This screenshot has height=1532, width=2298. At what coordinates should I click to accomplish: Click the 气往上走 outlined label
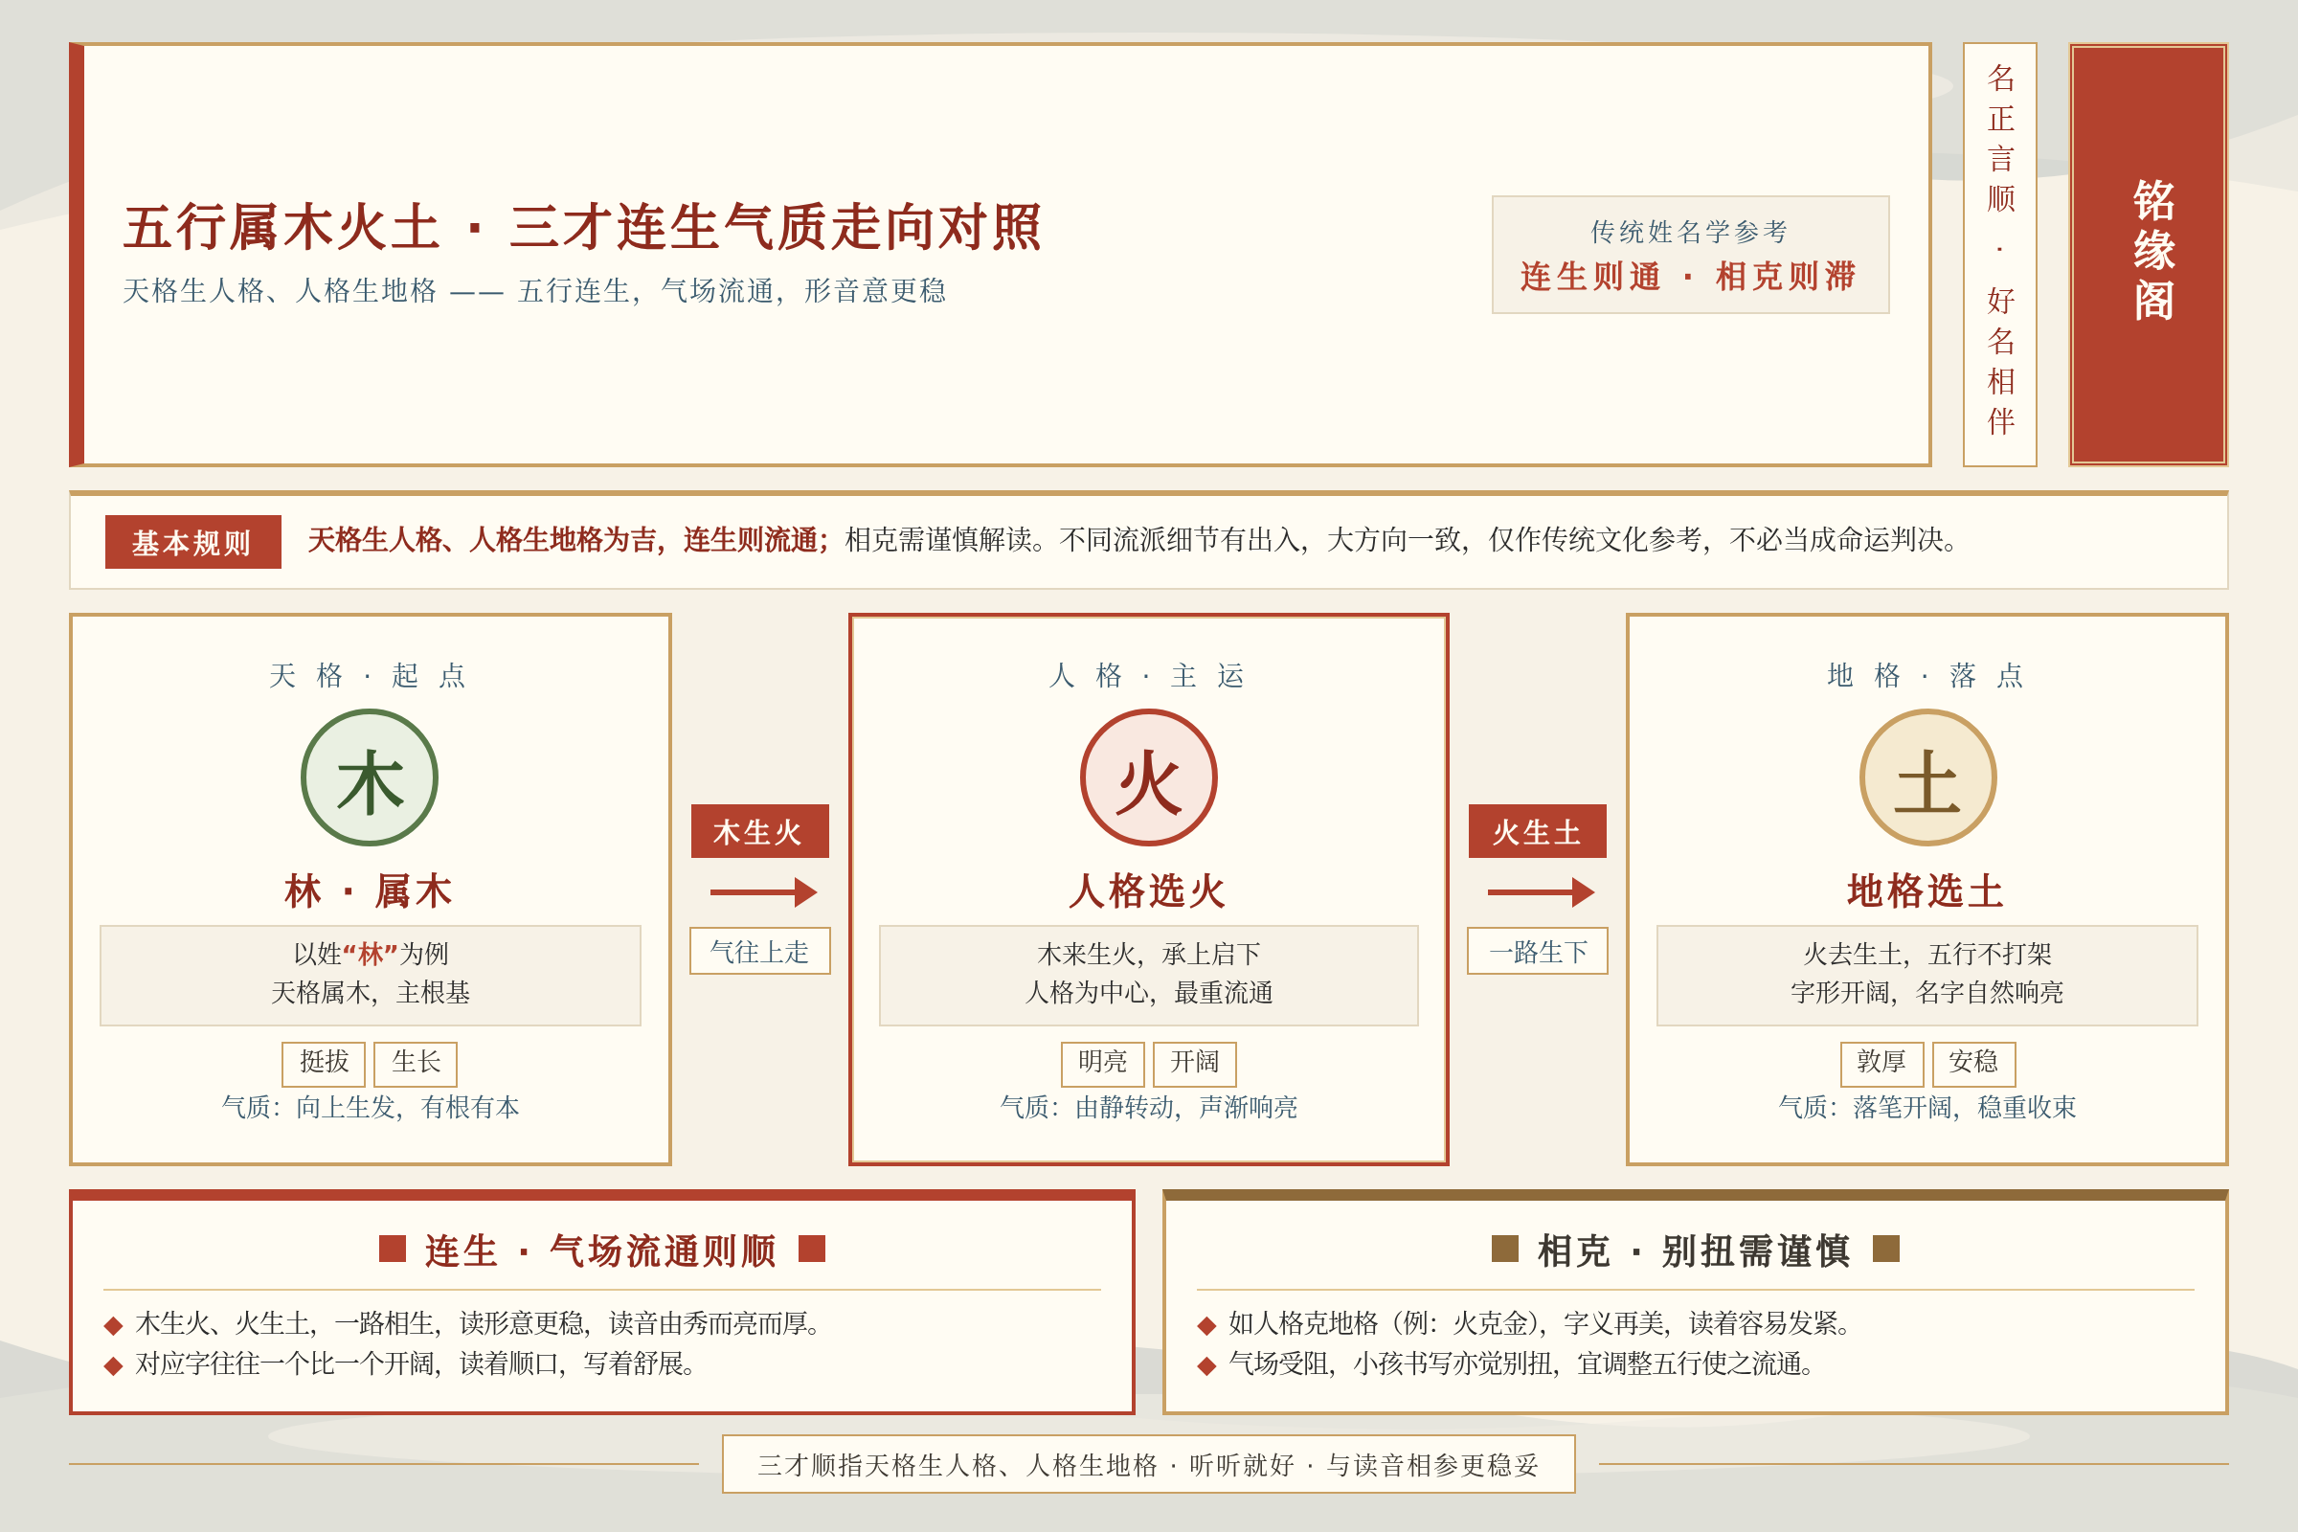759,951
